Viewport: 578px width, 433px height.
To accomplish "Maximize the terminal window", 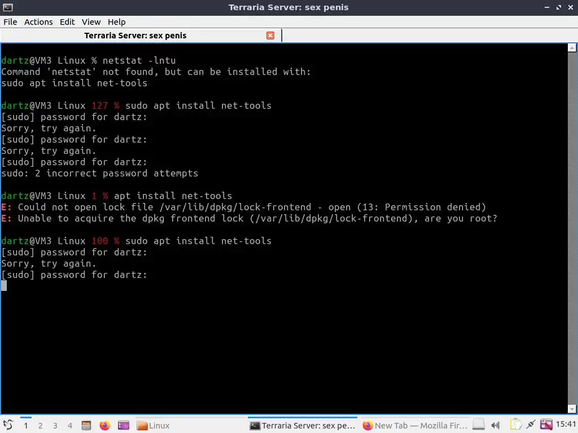I will pos(559,7).
